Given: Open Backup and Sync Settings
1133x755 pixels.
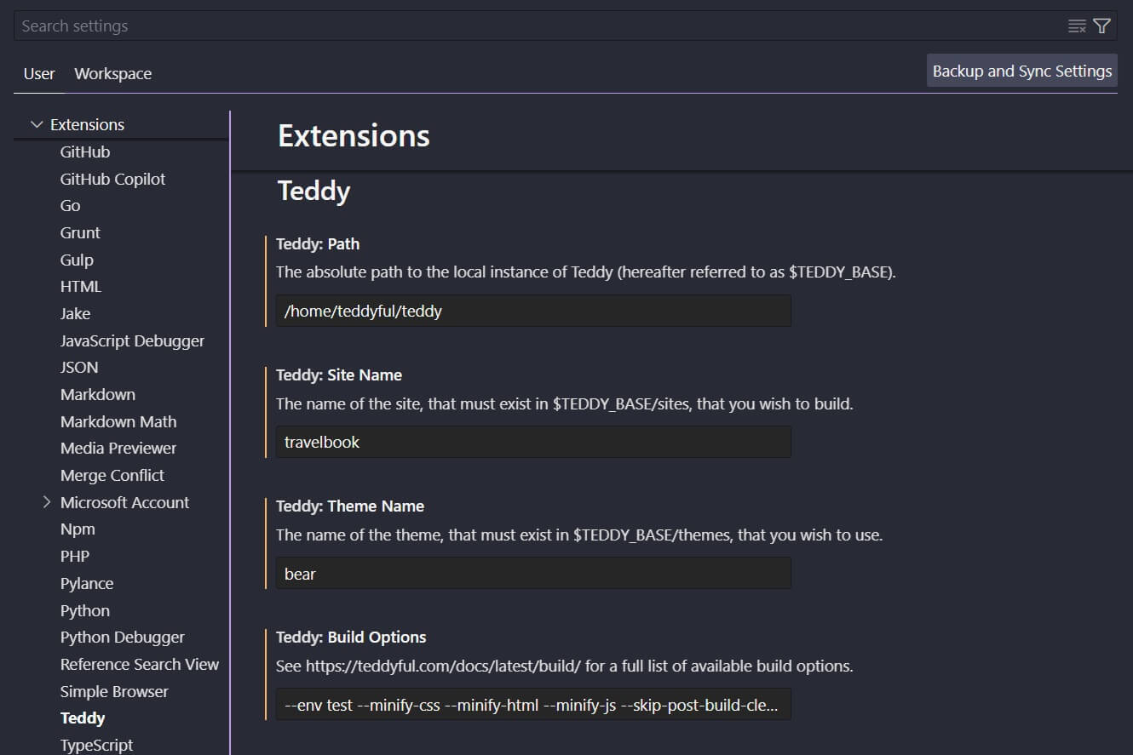Looking at the screenshot, I should click(1022, 71).
